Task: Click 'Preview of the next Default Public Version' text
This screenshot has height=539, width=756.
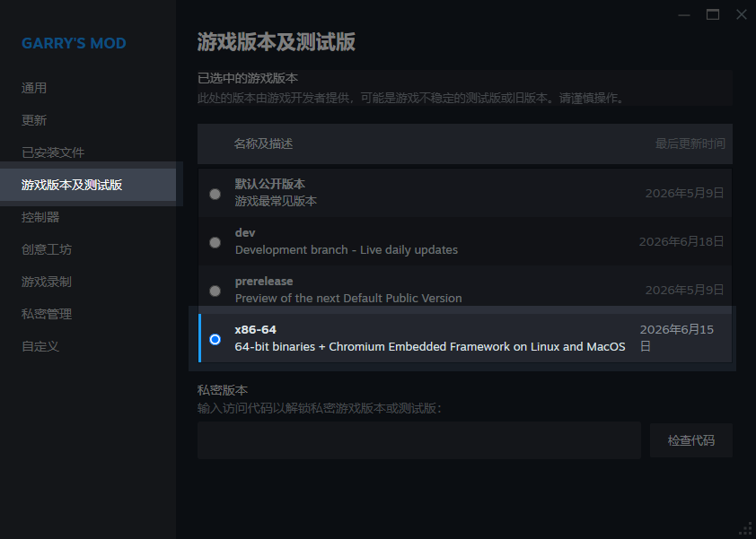Action: (x=348, y=298)
